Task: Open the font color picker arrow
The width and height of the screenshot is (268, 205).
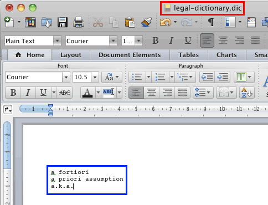Action: click(98, 93)
